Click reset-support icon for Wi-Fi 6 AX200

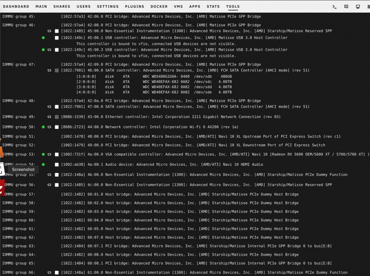click(x=49, y=127)
